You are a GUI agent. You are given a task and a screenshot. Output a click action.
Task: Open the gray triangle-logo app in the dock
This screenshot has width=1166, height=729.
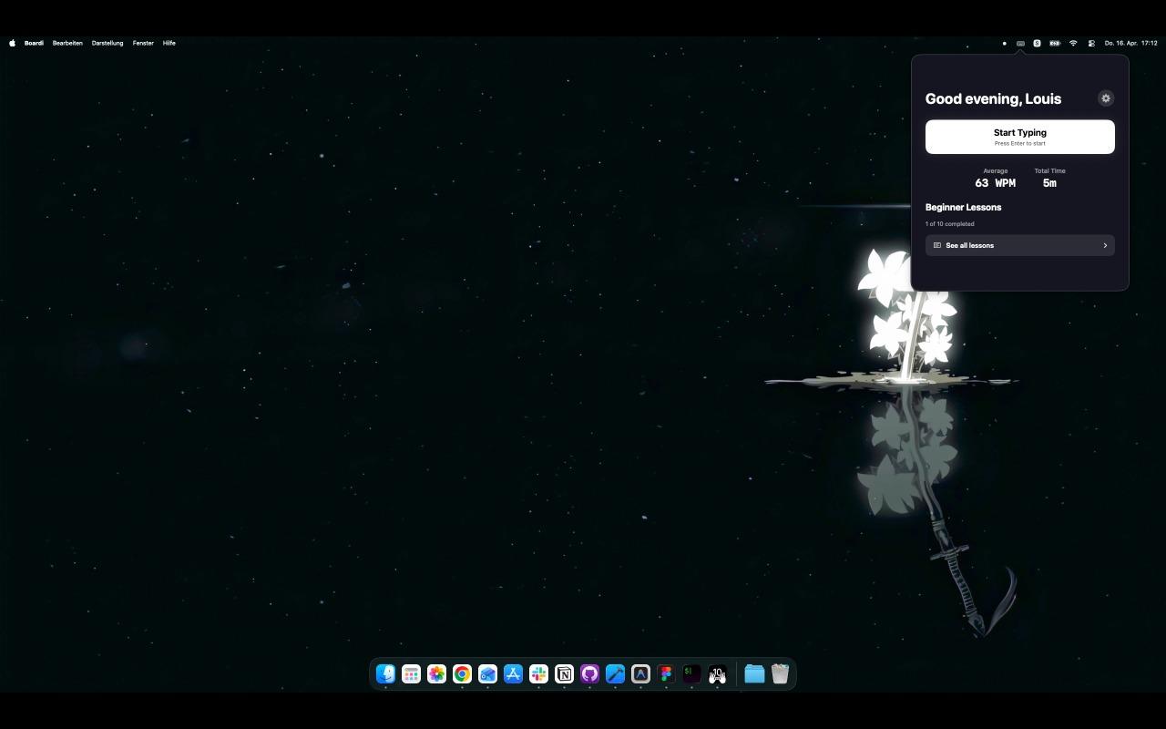pos(640,673)
